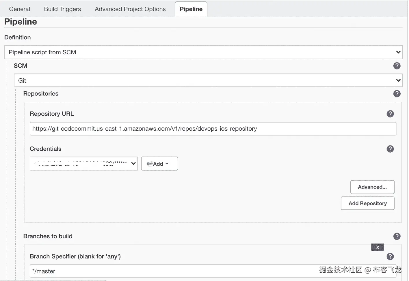Click the Add Repository button
Viewport: 409px width, 281px height.
point(367,203)
